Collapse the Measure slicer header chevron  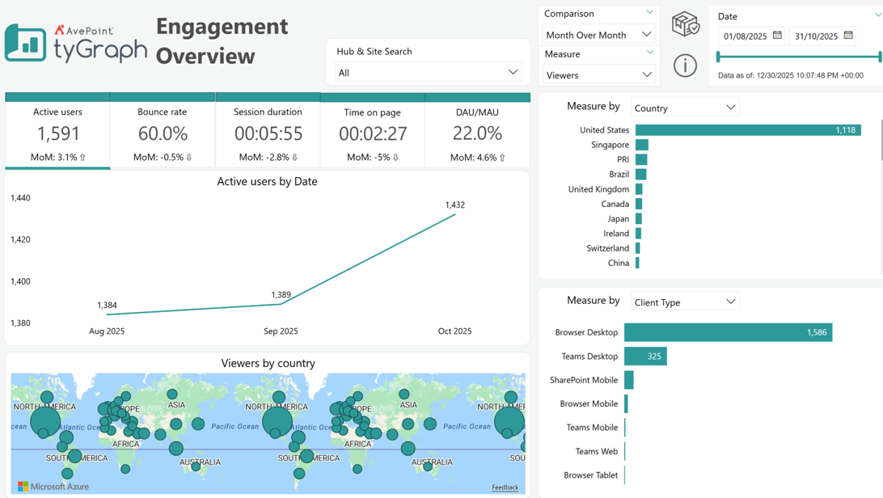pos(650,53)
